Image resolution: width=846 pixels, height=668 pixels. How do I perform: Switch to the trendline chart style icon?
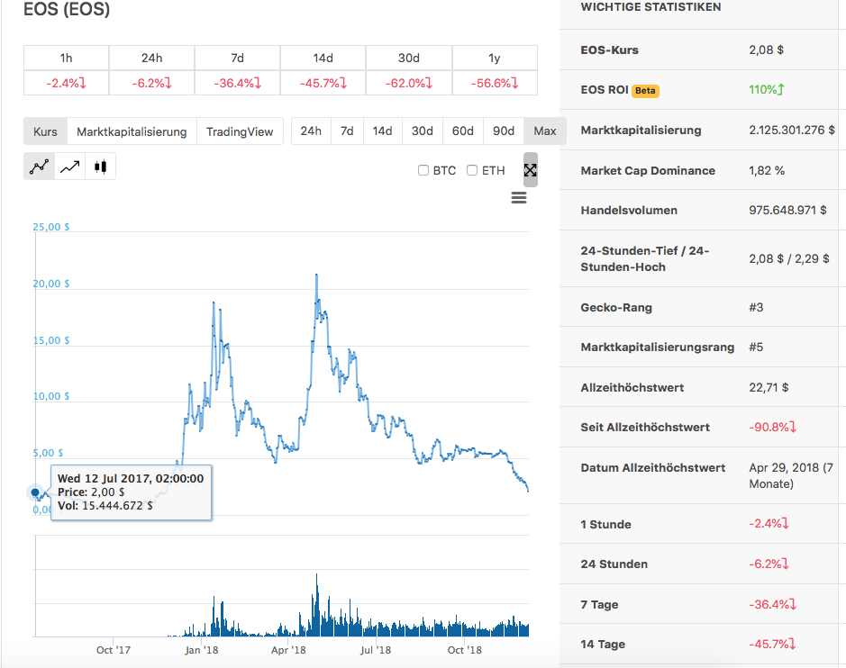click(x=69, y=166)
